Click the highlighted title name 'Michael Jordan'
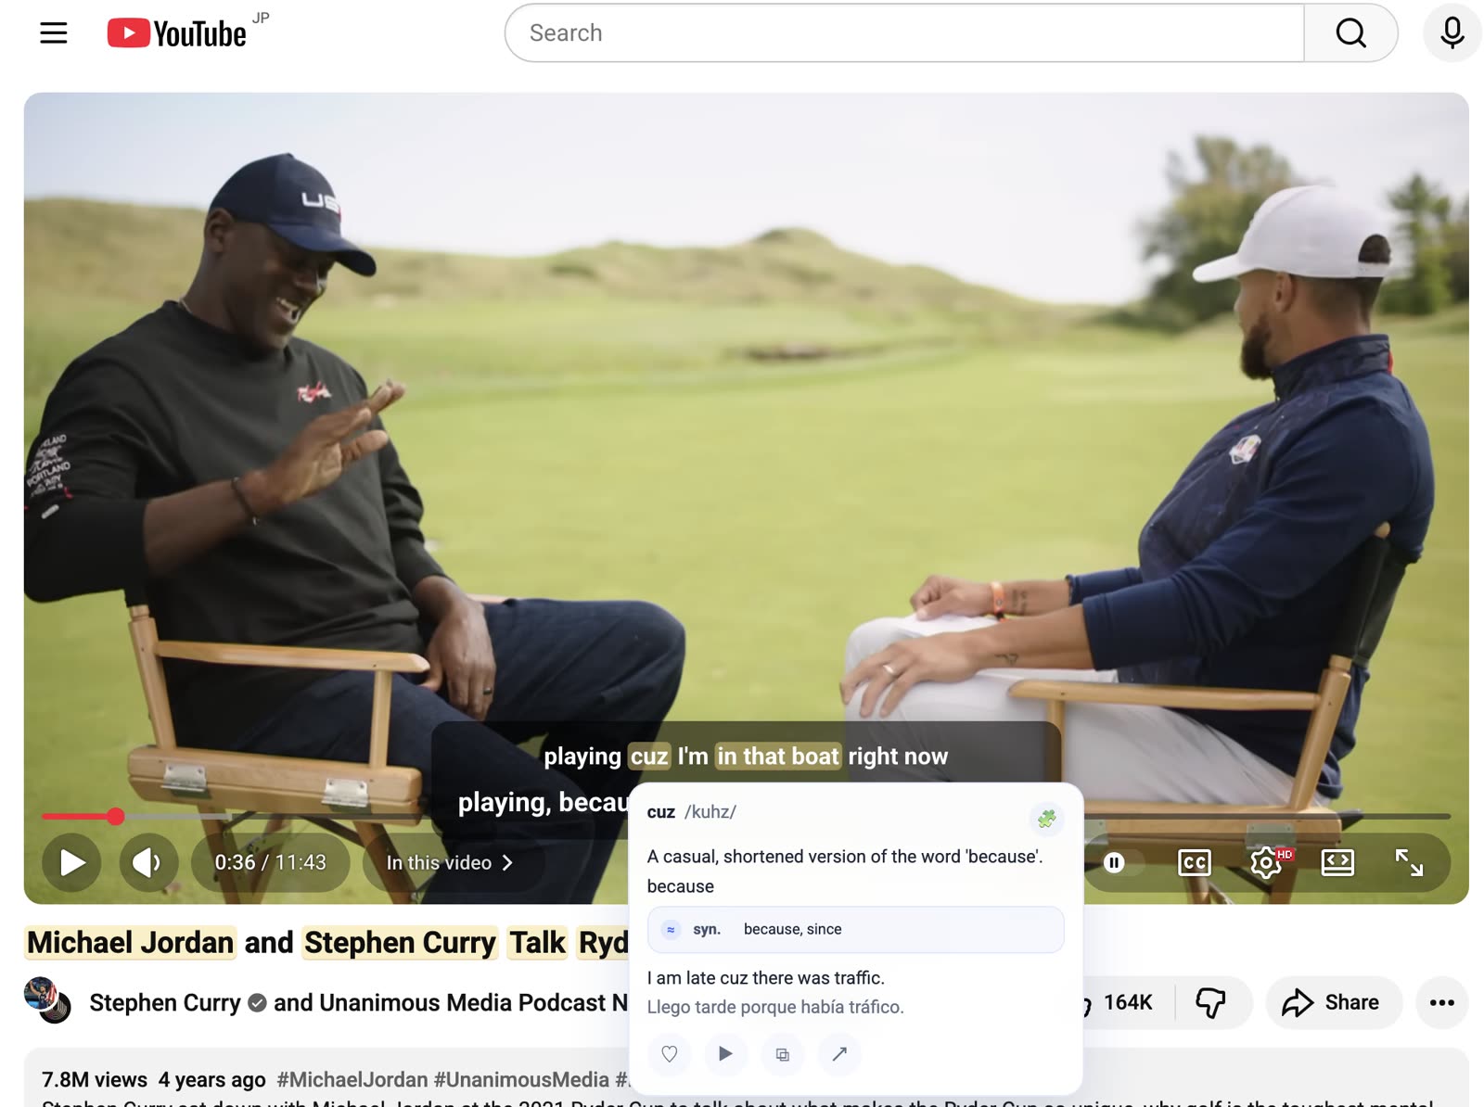This screenshot has height=1107, width=1484. click(x=130, y=943)
